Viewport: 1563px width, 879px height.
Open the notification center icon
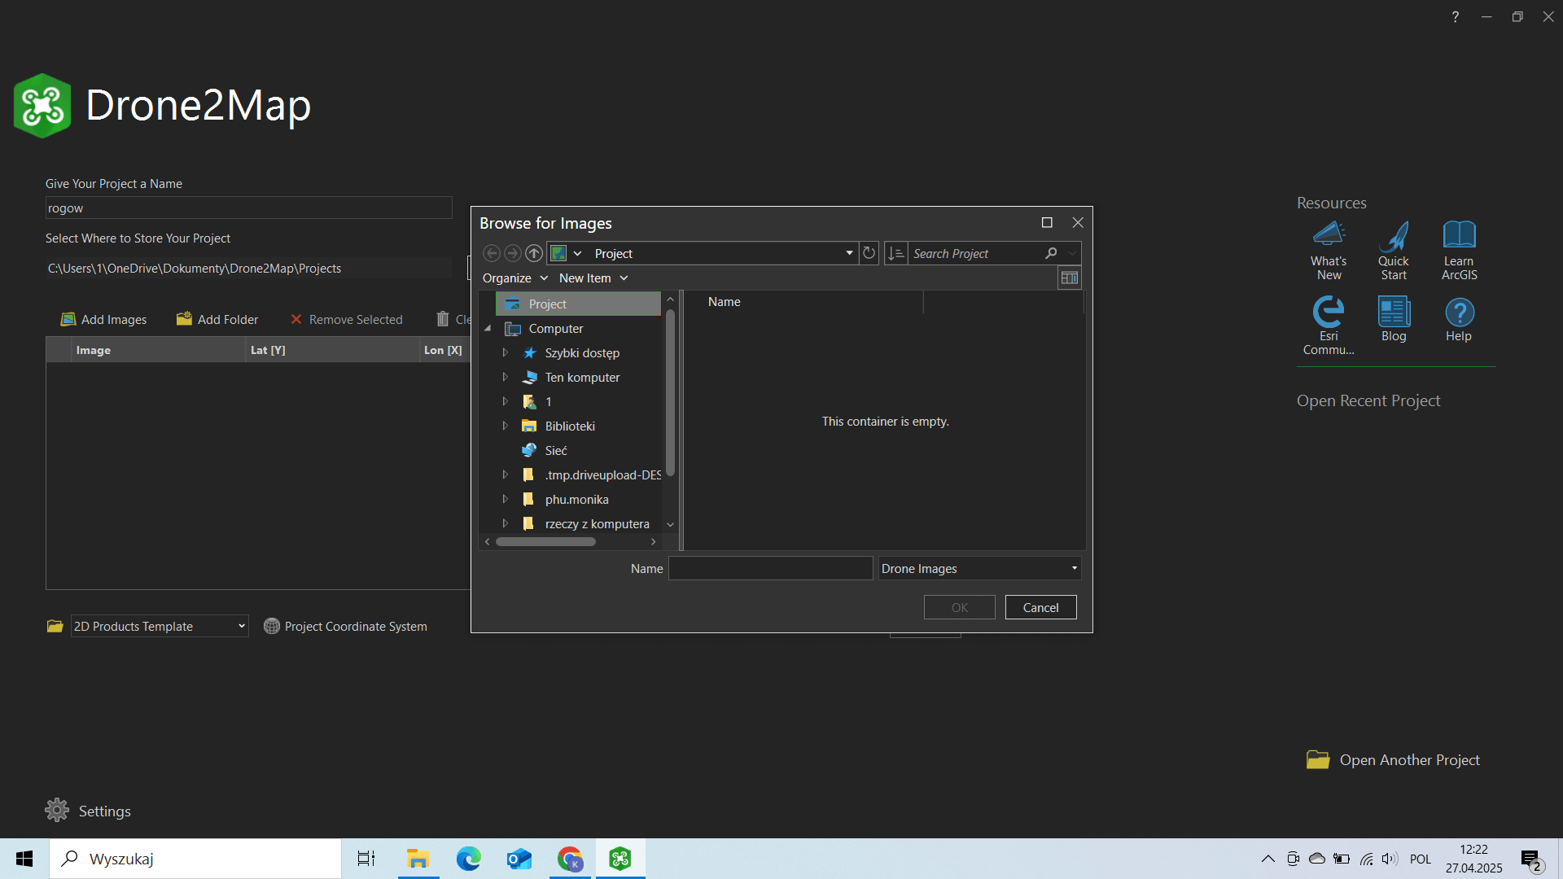tap(1531, 859)
